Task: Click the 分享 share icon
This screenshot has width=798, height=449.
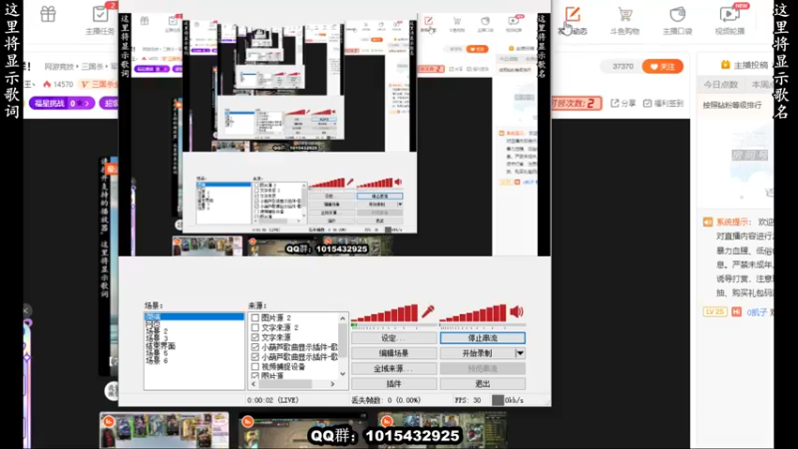Action: tap(614, 104)
